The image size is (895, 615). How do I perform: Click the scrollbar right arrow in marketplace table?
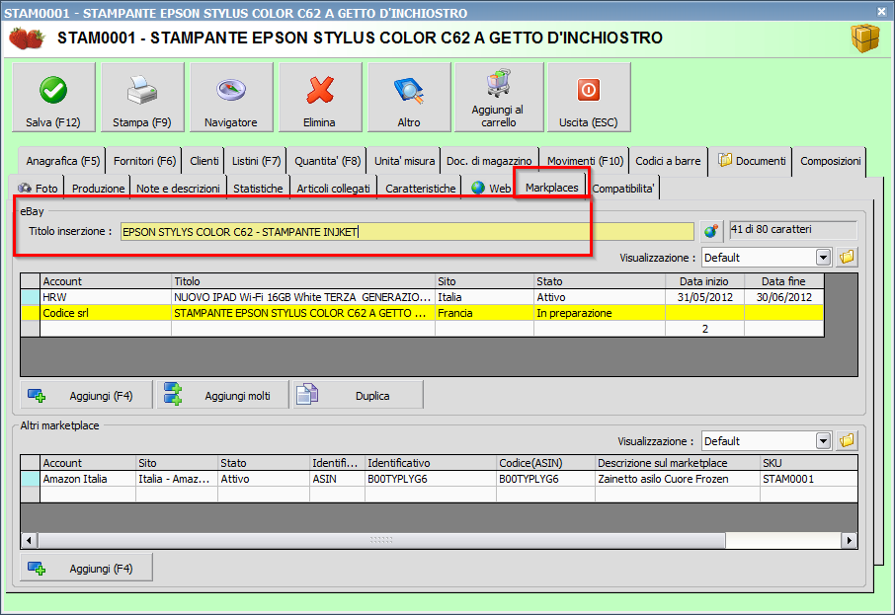[850, 540]
